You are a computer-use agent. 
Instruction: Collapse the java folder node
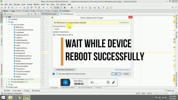(x=6, y=22)
